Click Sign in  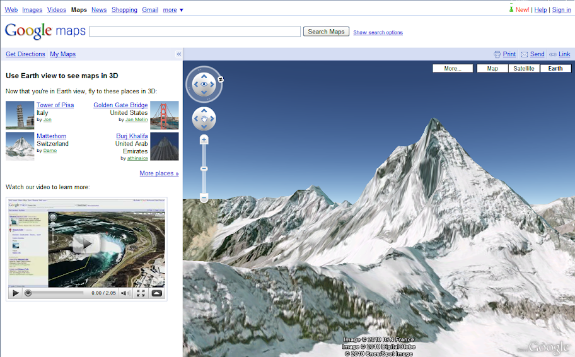click(561, 10)
